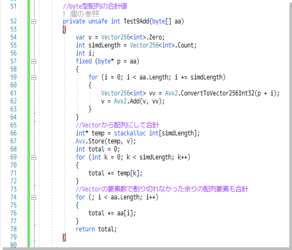Collapse the for loop at line 59
292x250 pixels.
pos(34,77)
